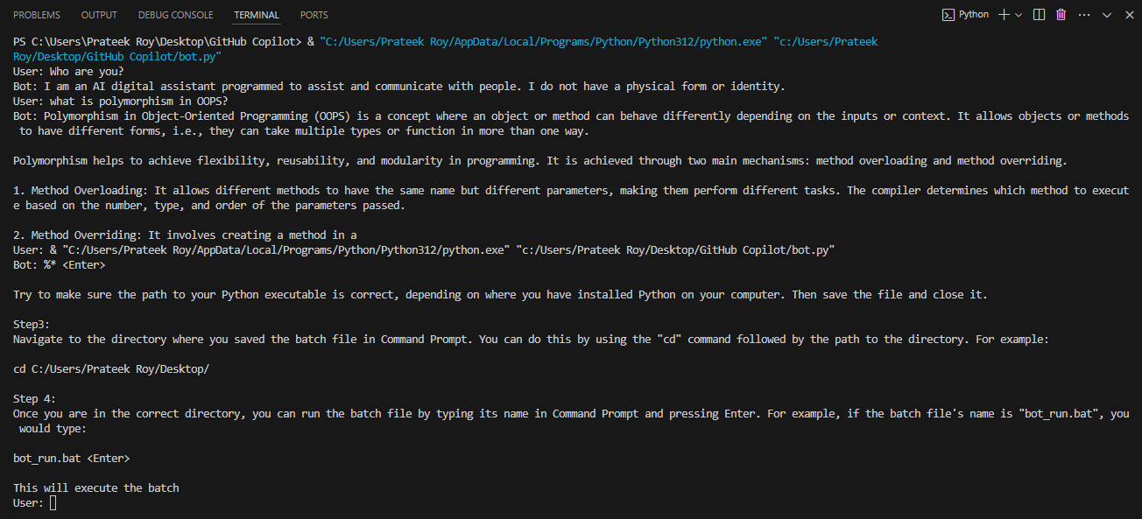Open the panel's more actions ellipsis menu

coord(1084,15)
